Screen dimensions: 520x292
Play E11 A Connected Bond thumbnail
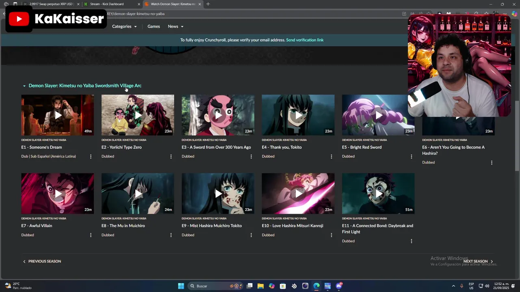378,193
